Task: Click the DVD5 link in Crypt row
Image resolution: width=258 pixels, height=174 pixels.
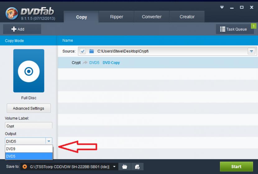Action: click(94, 63)
